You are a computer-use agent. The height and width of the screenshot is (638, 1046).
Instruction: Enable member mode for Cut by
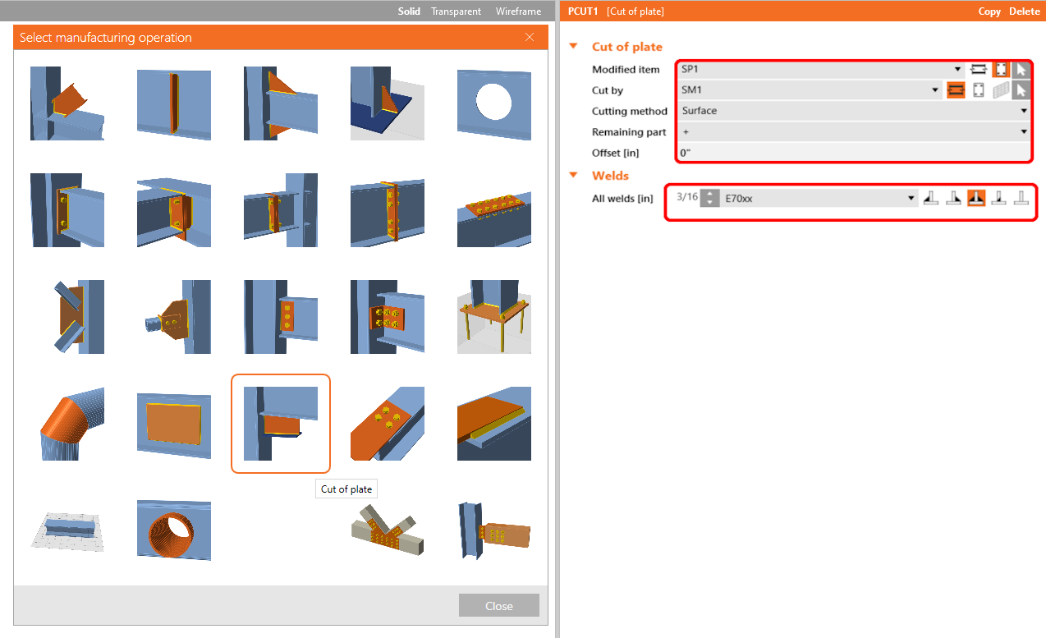[954, 90]
